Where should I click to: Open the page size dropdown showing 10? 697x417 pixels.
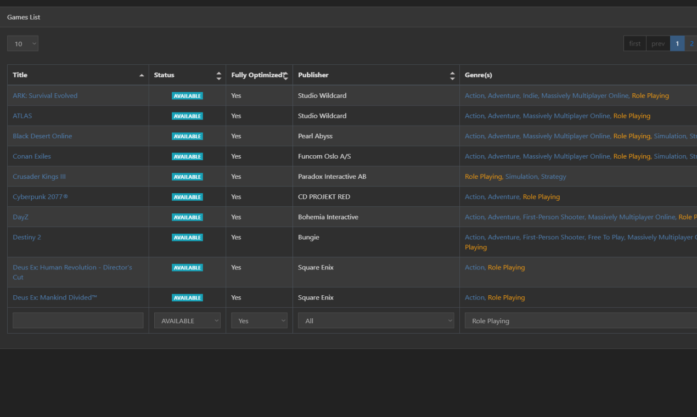click(x=23, y=43)
